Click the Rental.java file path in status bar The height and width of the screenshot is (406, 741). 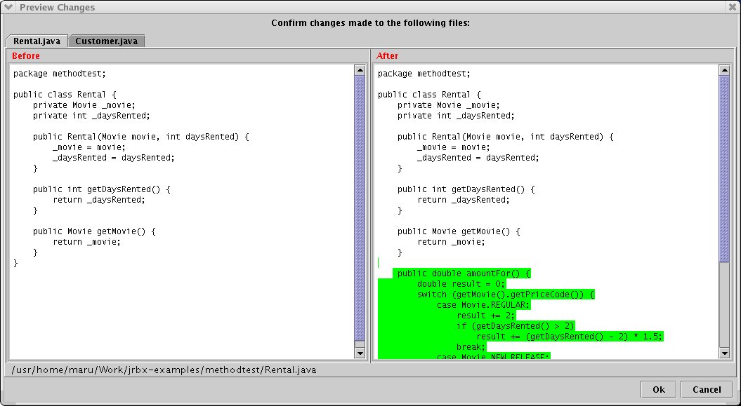(x=164, y=370)
